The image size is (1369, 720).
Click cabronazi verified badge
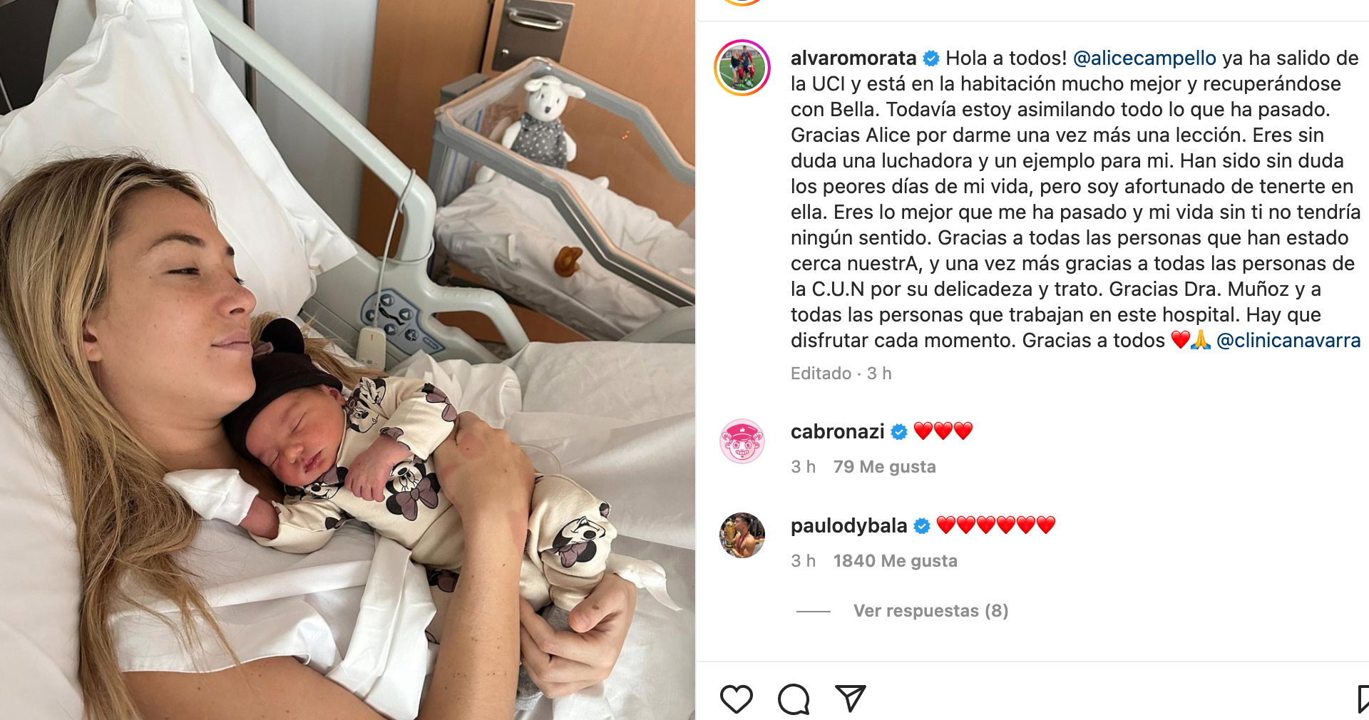click(x=899, y=432)
